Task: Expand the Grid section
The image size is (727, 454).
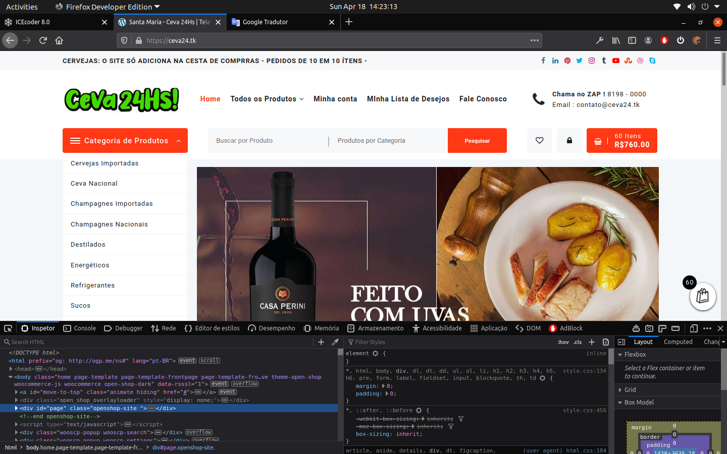Action: click(620, 390)
